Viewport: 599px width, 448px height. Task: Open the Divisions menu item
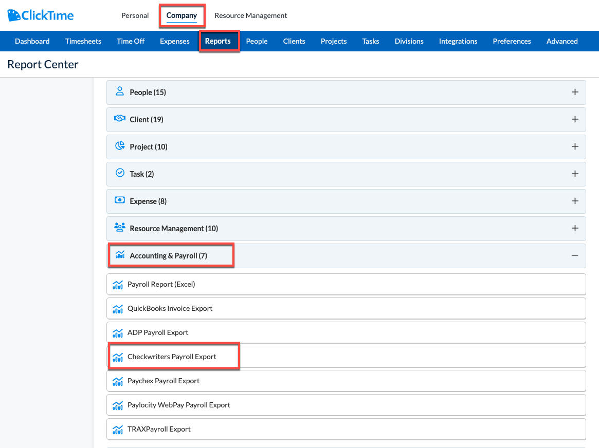(409, 41)
